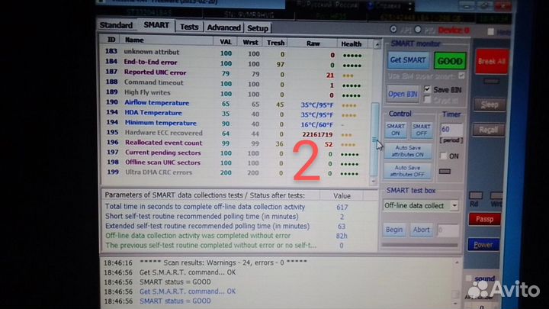The width and height of the screenshot is (549, 309).
Task: Toggle Use IBM super smart checkbox
Action: coord(461,76)
